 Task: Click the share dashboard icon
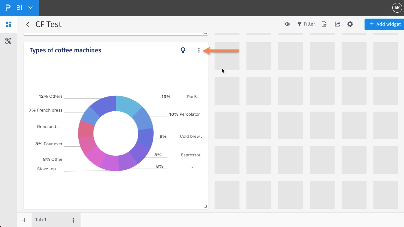click(337, 24)
